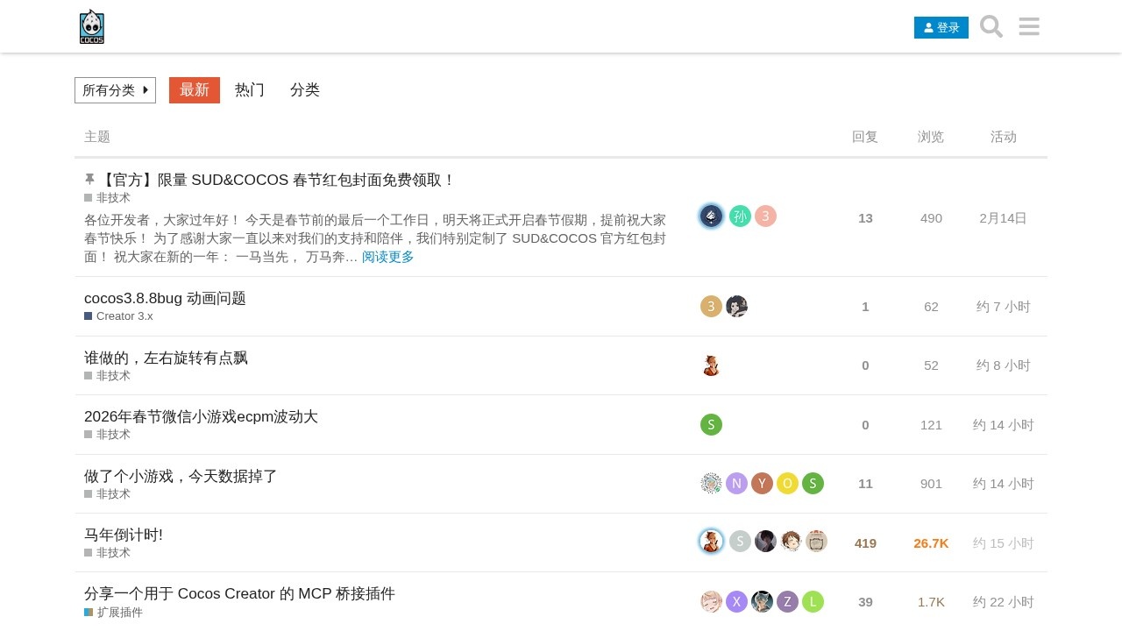The width and height of the screenshot is (1122, 631).
Task: Select the 最新 tab
Action: pos(194,90)
